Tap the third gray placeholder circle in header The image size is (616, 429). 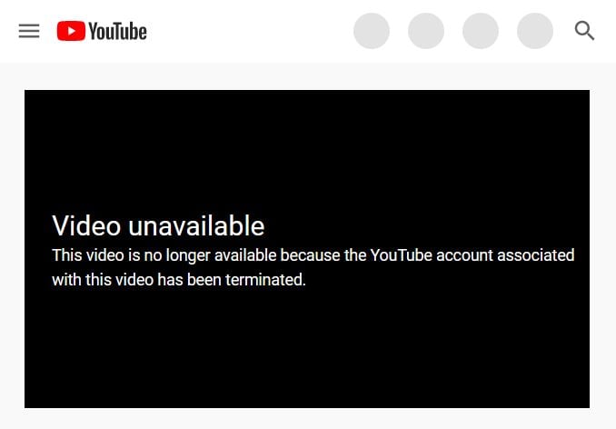481,31
